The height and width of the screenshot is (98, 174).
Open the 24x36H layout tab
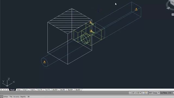tap(55, 90)
